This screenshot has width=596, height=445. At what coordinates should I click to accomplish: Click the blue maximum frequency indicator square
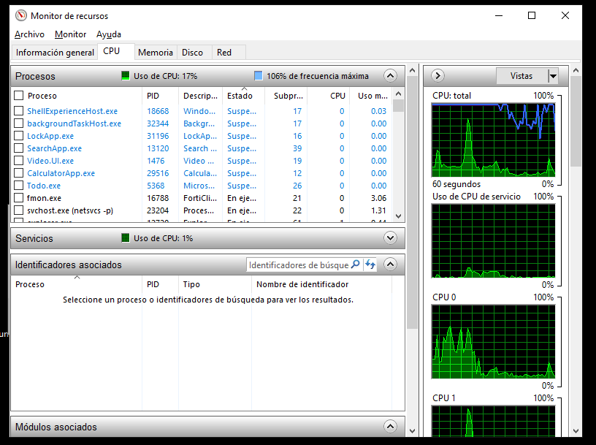coord(257,75)
